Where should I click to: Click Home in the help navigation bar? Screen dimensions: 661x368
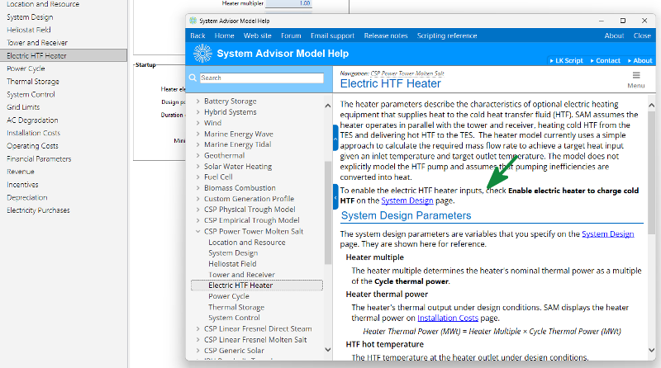[x=224, y=35]
